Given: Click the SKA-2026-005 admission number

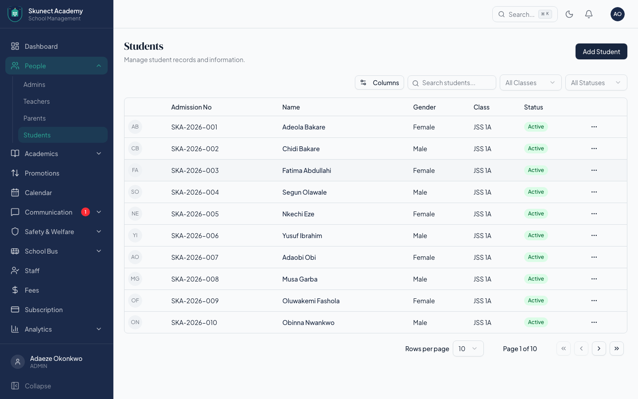Looking at the screenshot, I should tap(195, 214).
